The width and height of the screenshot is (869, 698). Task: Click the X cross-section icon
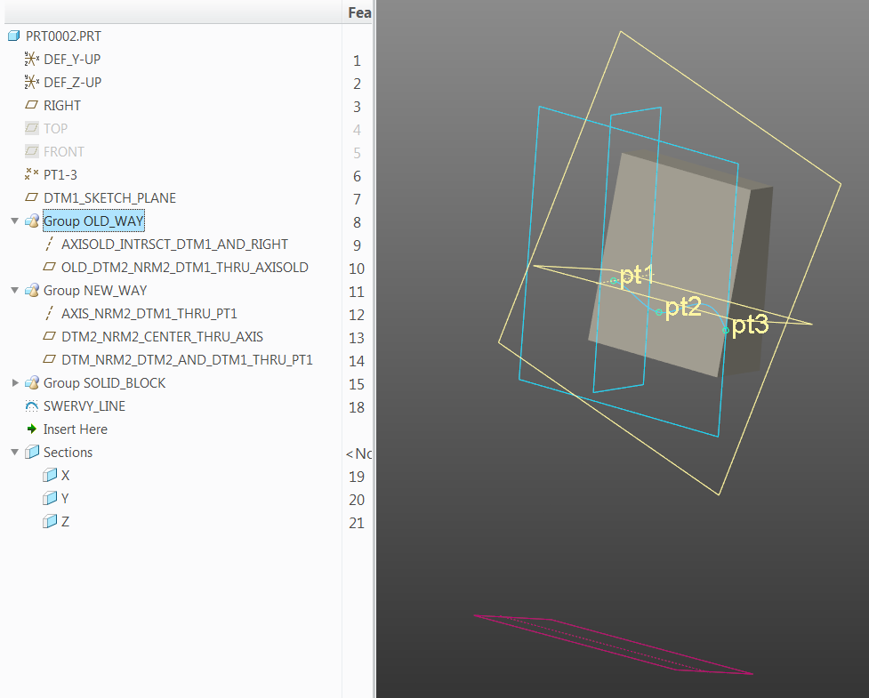coord(50,476)
